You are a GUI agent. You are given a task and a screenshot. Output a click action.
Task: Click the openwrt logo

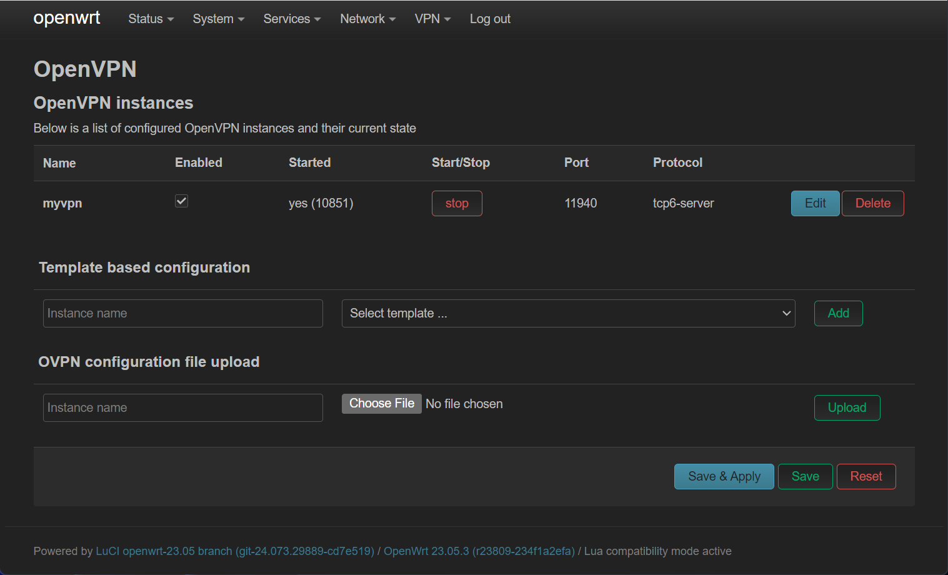[x=66, y=18]
